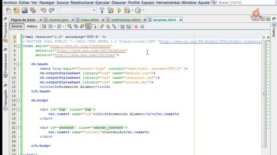This screenshot has width=277, height=155.
Task: Click the Undo arrow icon
Action: pos(43,10)
